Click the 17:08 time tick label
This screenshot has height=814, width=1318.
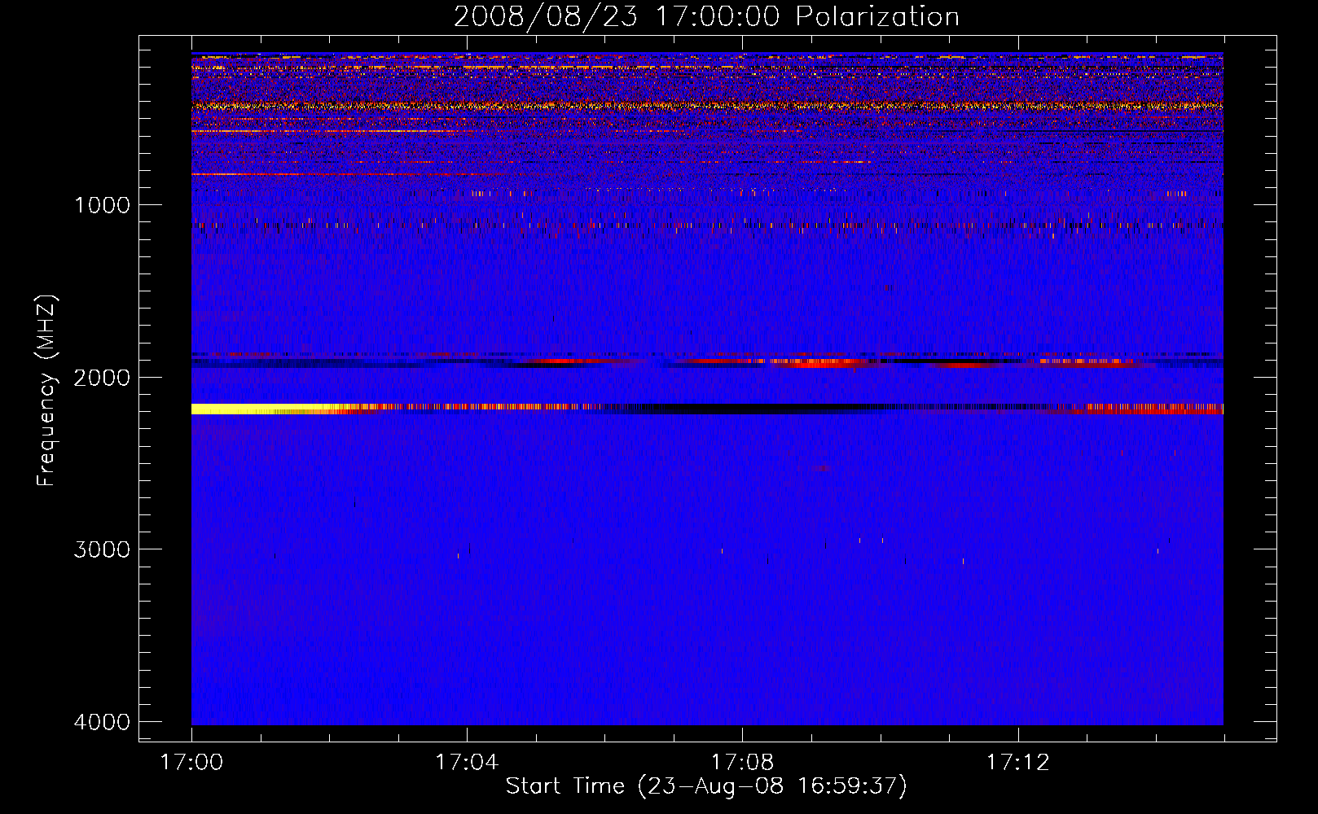[742, 763]
